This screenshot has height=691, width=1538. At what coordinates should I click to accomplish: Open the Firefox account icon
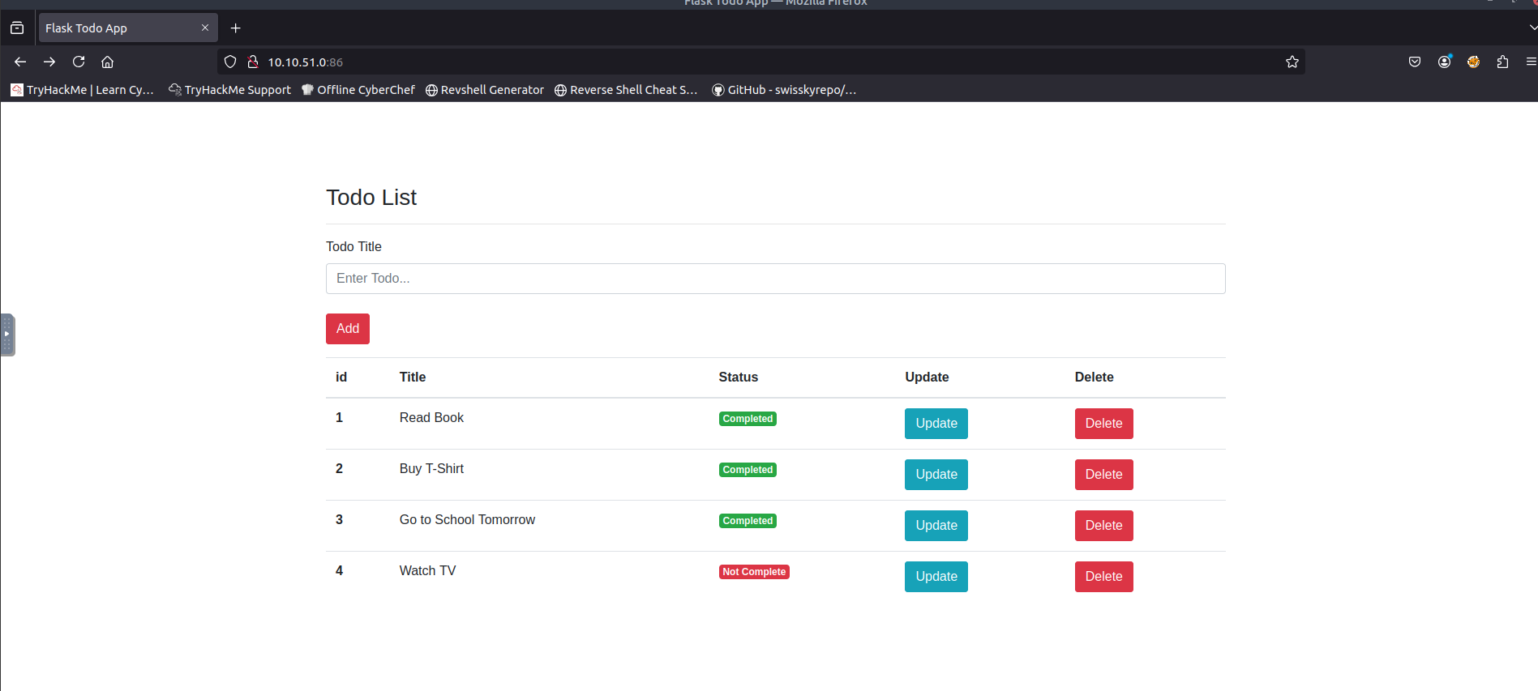(1444, 62)
